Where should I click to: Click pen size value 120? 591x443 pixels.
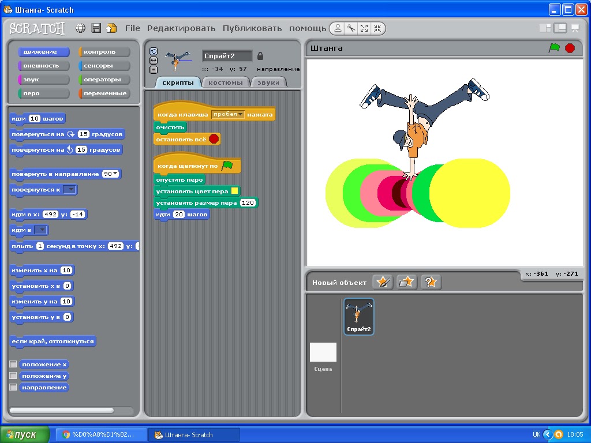tap(248, 202)
